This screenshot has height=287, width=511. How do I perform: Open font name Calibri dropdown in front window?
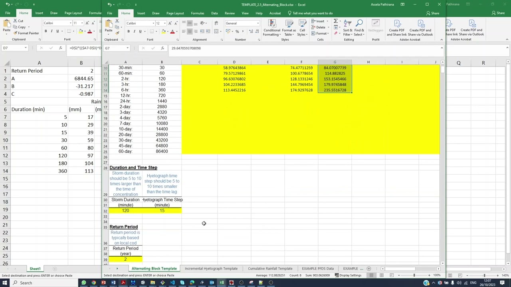click(153, 23)
